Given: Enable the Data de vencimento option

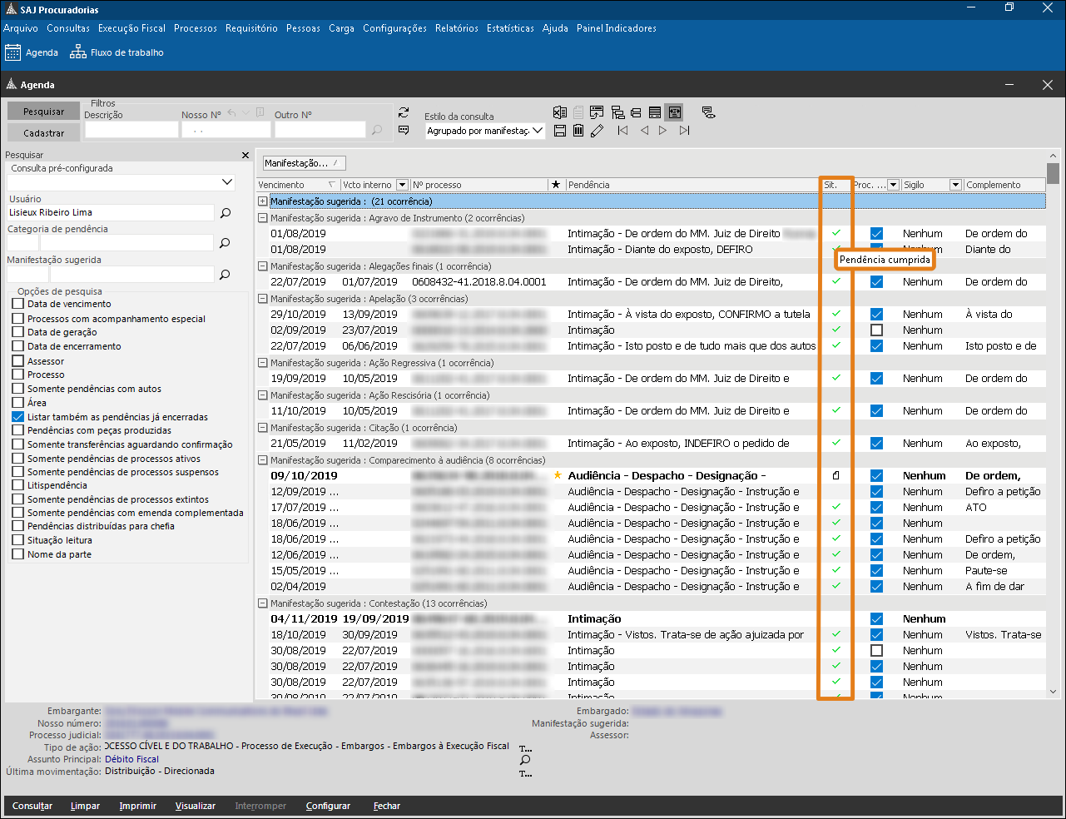Looking at the screenshot, I should (18, 304).
